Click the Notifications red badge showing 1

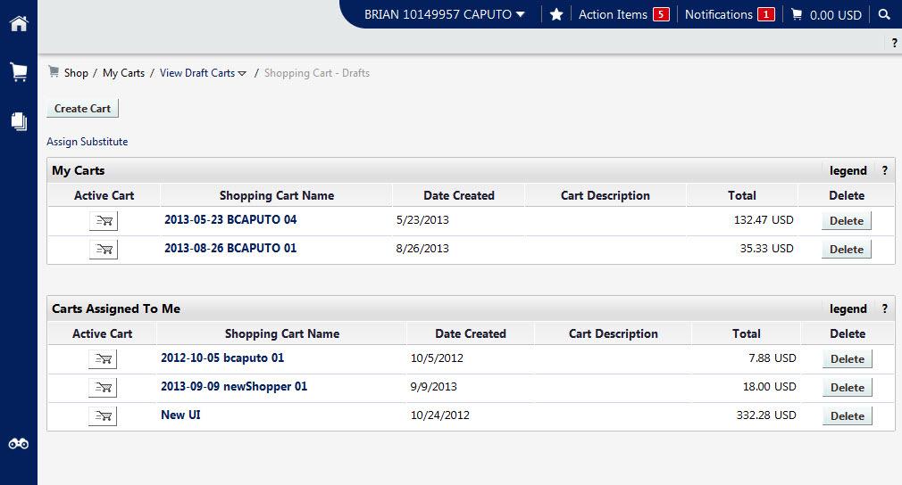(766, 14)
